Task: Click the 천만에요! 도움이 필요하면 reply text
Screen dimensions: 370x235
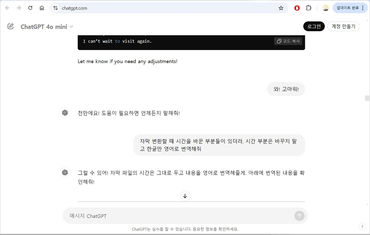Action: [129, 113]
